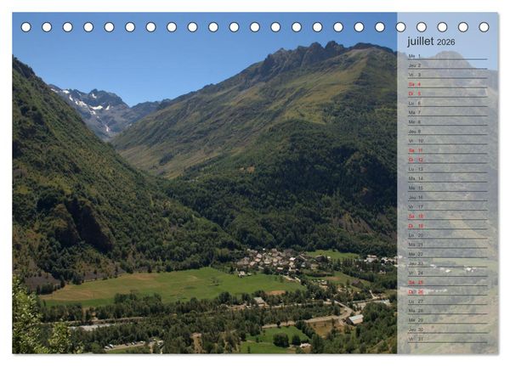Click the "juillet" month heading
Screen dimensions: 510x366
tap(420, 42)
